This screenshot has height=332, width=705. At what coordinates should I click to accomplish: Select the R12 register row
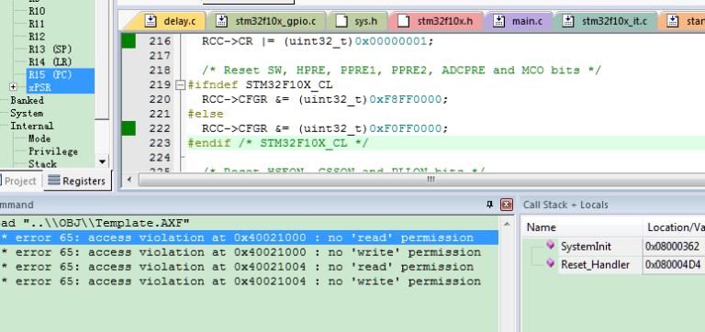pos(37,37)
